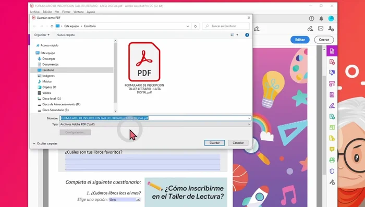365x207 pixels.
Task: Open the account profile avatar in Acrobat
Action: 331,19
